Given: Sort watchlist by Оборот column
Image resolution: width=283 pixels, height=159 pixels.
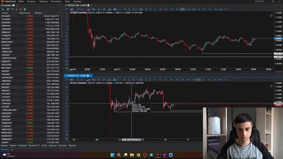Looking at the screenshot, I should pyautogui.click(x=38, y=13).
